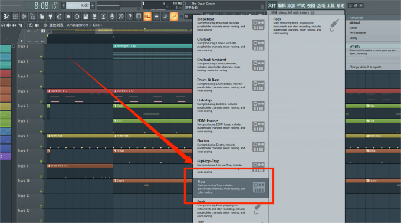Toggle typing keyboard to piano button

click(x=147, y=17)
